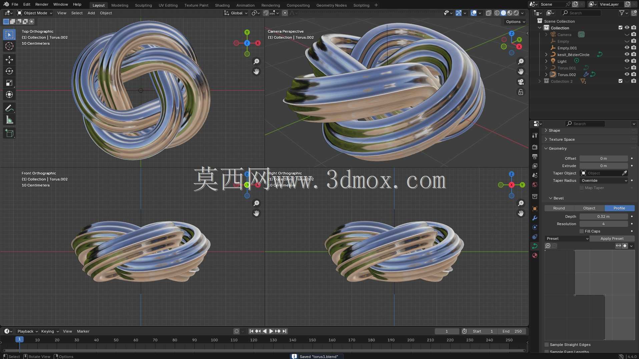The image size is (639, 359).
Task: Open the Object Mode dropdown
Action: (x=35, y=13)
